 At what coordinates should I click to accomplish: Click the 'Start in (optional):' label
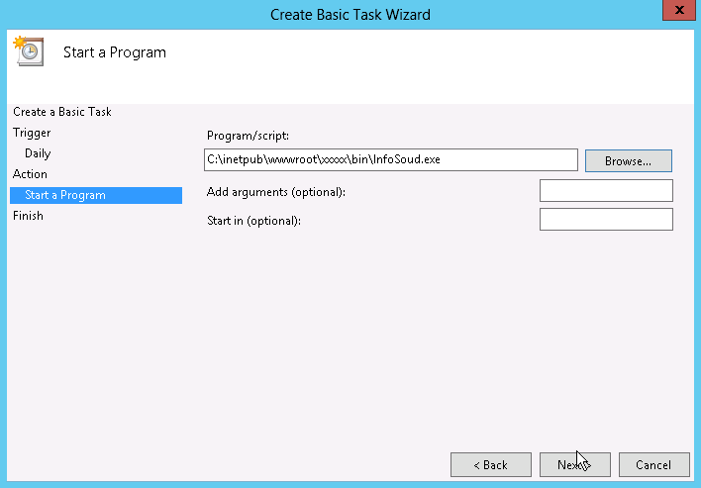click(253, 220)
